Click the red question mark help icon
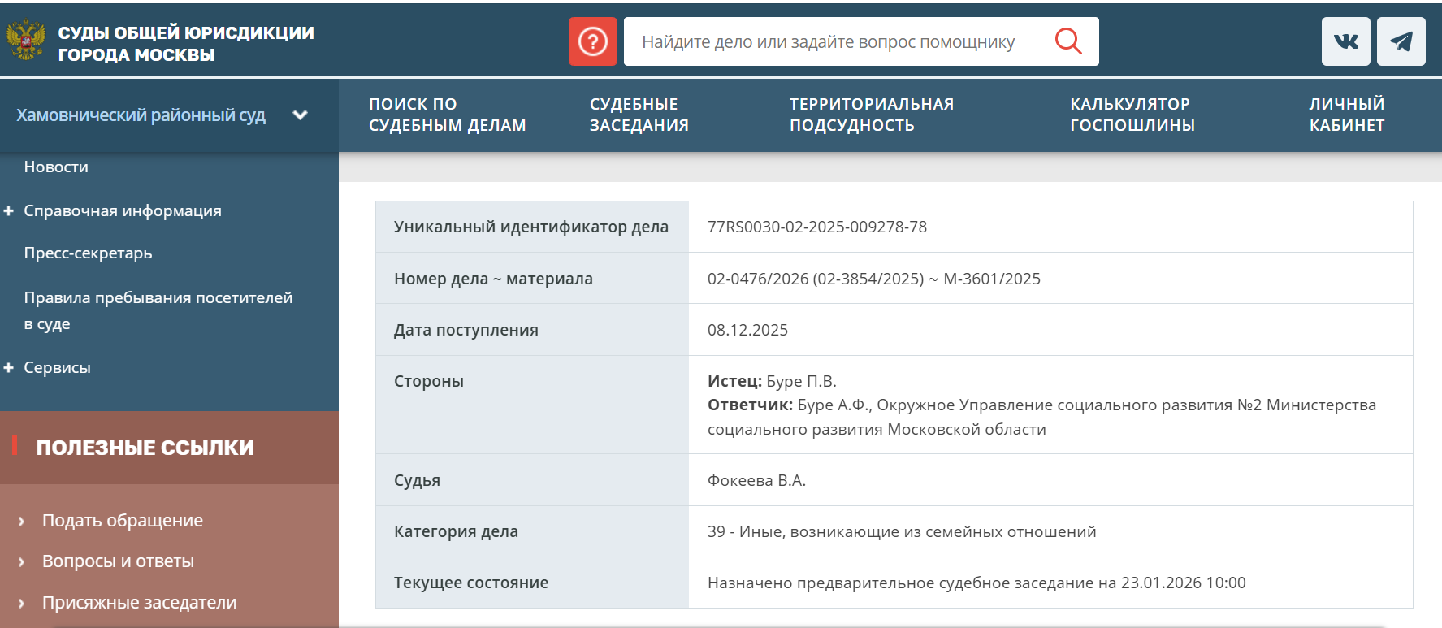1442x628 pixels. [593, 41]
